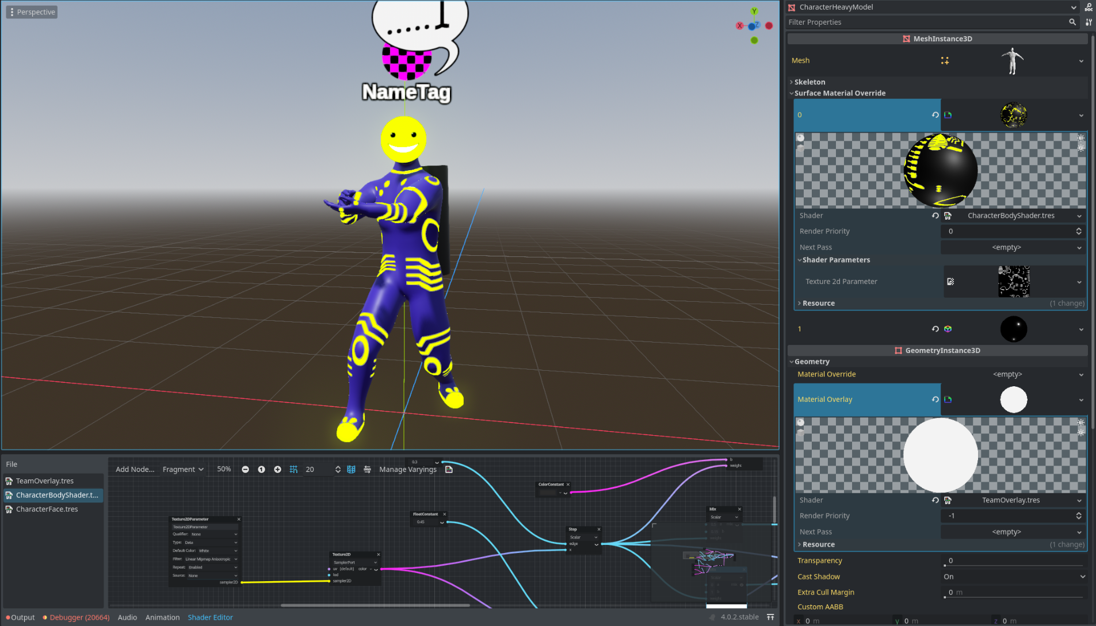The width and height of the screenshot is (1096, 626).
Task: Toggle the rotating light in material preview
Action: [x=1080, y=138]
